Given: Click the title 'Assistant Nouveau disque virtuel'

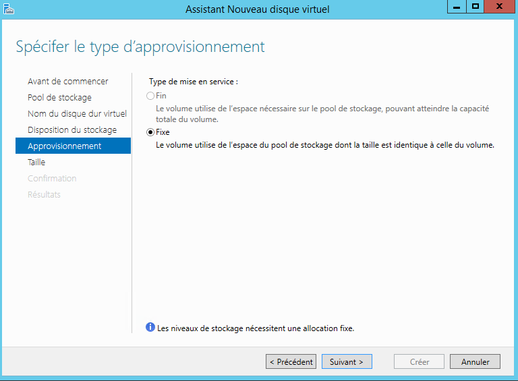Looking at the screenshot, I should [x=258, y=9].
